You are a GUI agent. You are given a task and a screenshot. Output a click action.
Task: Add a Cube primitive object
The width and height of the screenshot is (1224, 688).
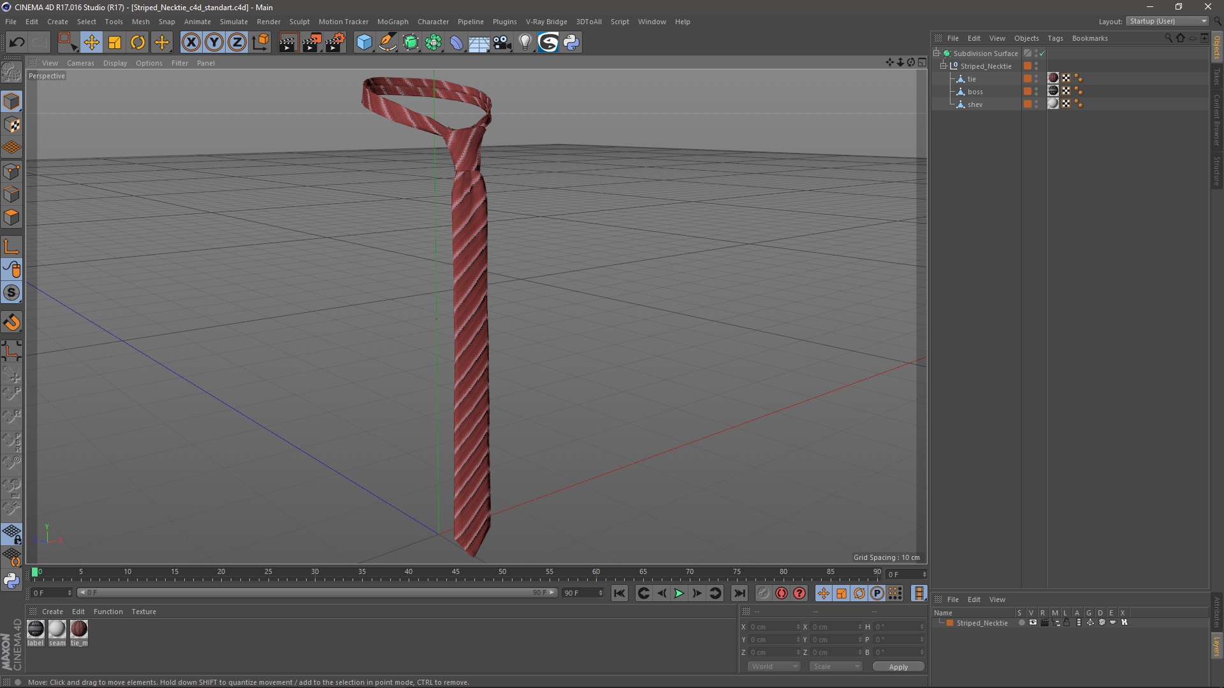[x=364, y=43]
